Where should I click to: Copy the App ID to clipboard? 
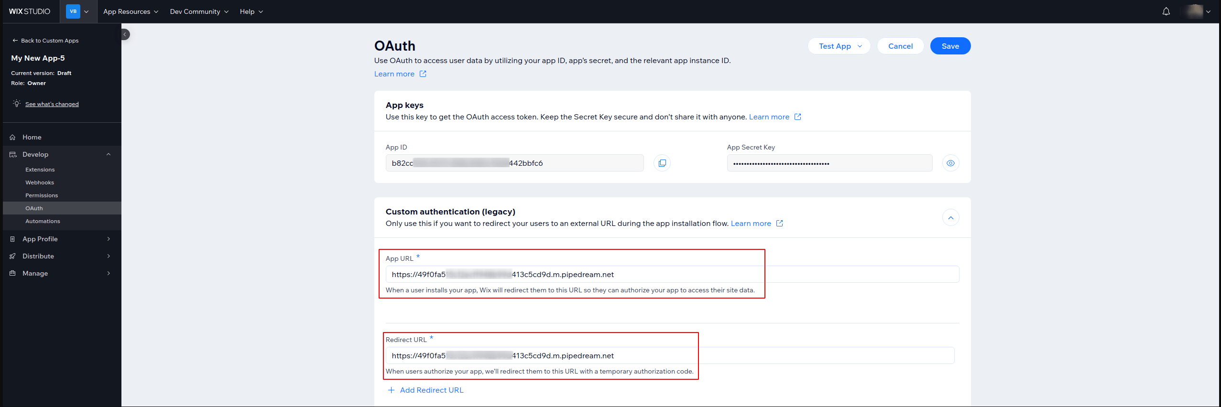pyautogui.click(x=662, y=163)
